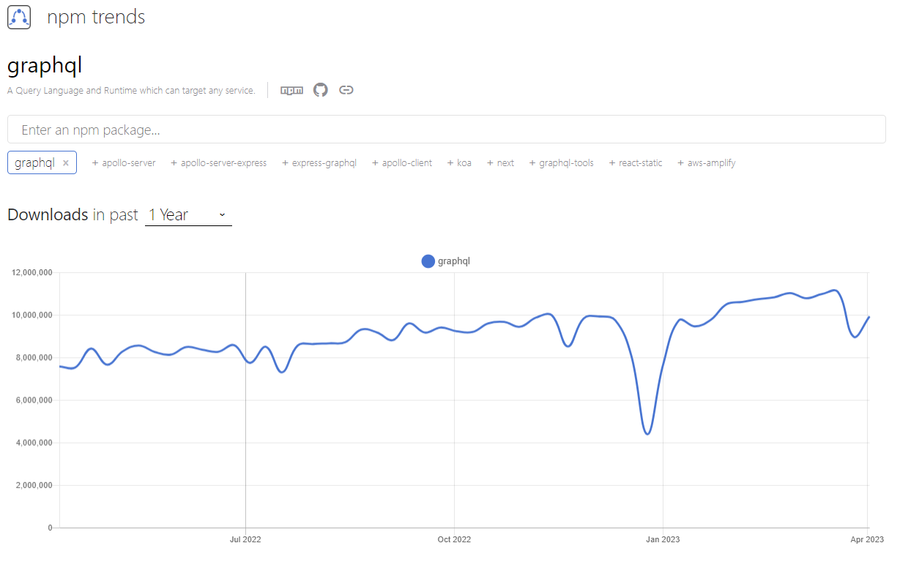This screenshot has height=573, width=911.
Task: Click the Oct 2022 axis label
Action: 454,539
